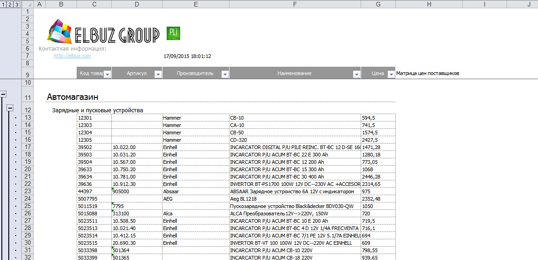This screenshot has width=538, height=260.
Task: Collapse the Автомагазин outline group
Action: [x=3, y=94]
